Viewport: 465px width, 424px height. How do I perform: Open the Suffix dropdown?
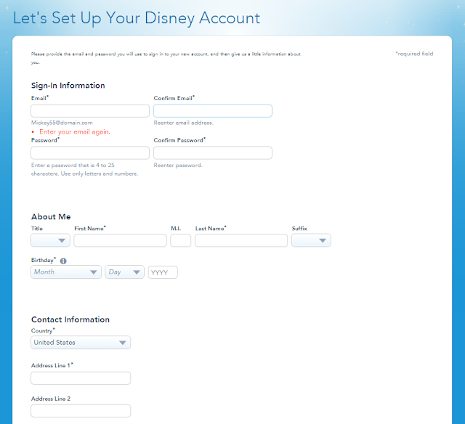311,240
